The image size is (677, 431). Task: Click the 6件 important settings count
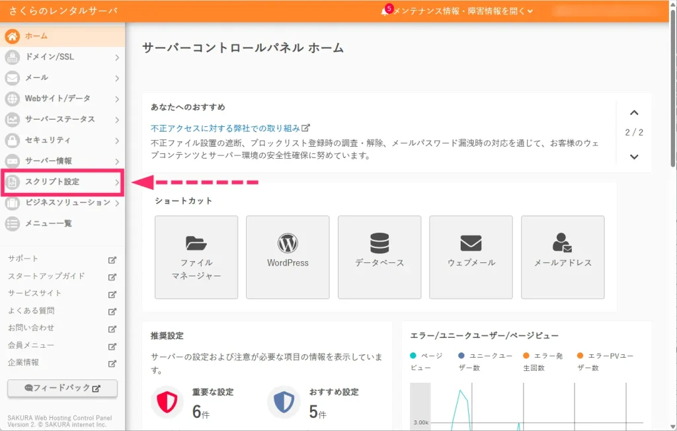tap(201, 412)
